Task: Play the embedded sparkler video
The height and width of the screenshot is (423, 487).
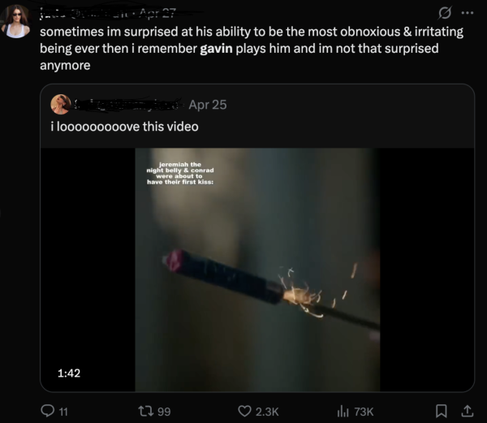Action: tap(257, 270)
